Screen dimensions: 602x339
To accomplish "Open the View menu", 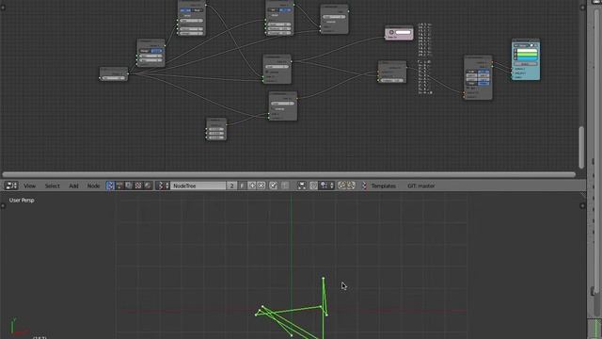I will coord(29,186).
